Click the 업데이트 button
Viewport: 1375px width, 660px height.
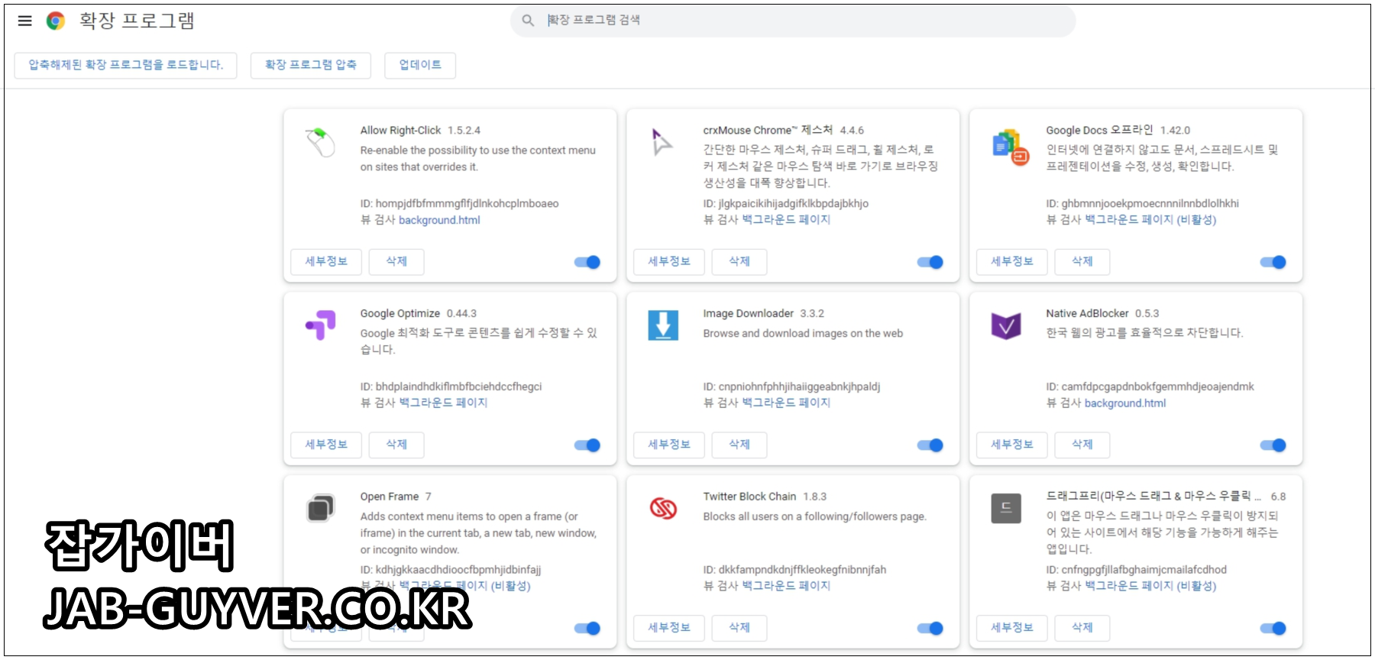coord(420,65)
